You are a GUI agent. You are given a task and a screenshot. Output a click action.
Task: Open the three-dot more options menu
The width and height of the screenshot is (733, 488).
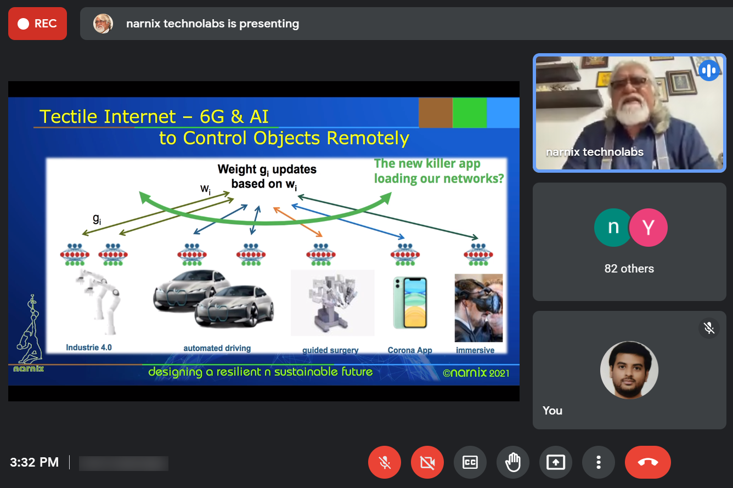[599, 462]
